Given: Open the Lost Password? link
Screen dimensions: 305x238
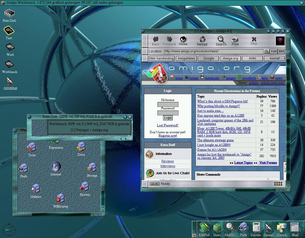Looking at the screenshot, I should click(168, 125).
